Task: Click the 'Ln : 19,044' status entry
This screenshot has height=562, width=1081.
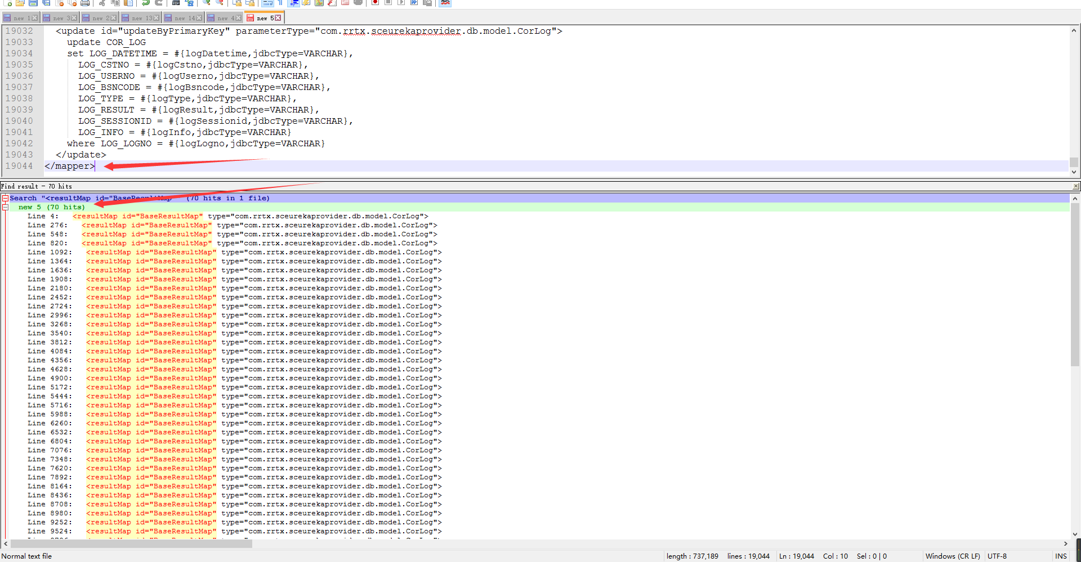Action: point(797,556)
